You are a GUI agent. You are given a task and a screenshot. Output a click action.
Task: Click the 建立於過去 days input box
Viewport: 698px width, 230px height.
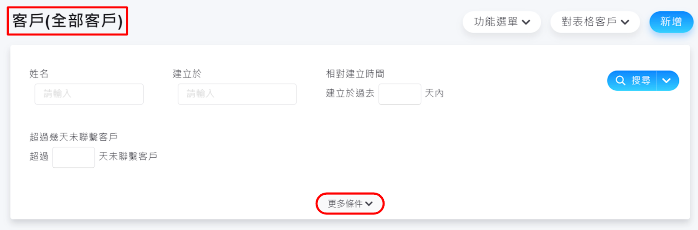[399, 94]
